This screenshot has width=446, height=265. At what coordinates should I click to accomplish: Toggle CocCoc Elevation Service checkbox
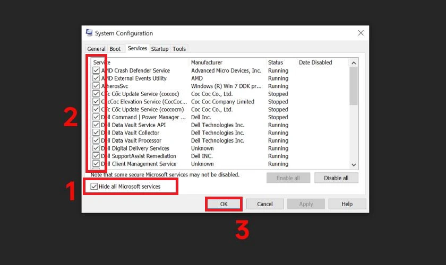96,101
